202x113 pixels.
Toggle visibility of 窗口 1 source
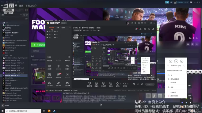47,34
